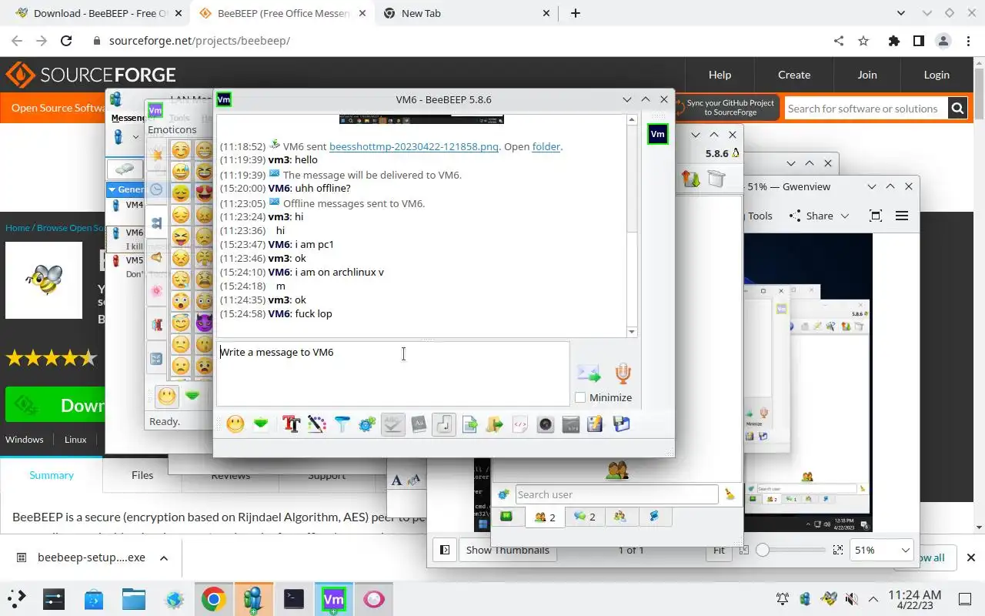The image size is (985, 616).
Task: Pick the devil emoticon in Emoticons panel
Action: (x=204, y=323)
